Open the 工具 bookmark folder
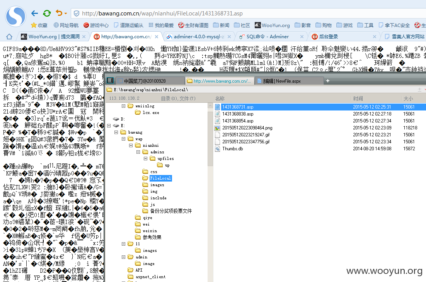Viewport: 426px width, 282px height. coord(365,25)
